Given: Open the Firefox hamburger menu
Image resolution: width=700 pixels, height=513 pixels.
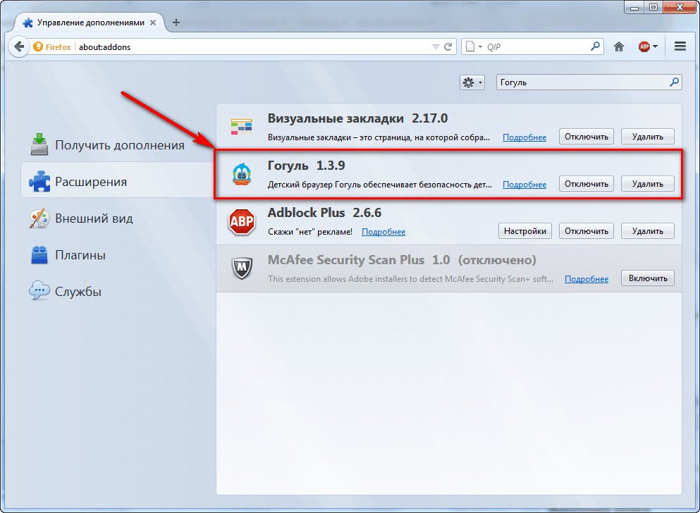Looking at the screenshot, I should (680, 47).
